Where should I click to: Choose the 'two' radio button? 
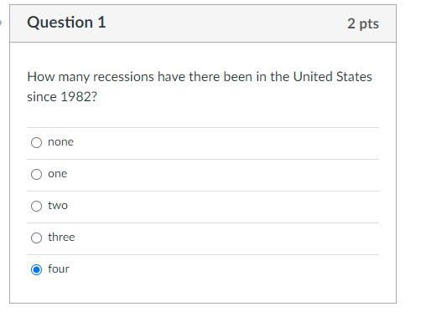coord(36,206)
